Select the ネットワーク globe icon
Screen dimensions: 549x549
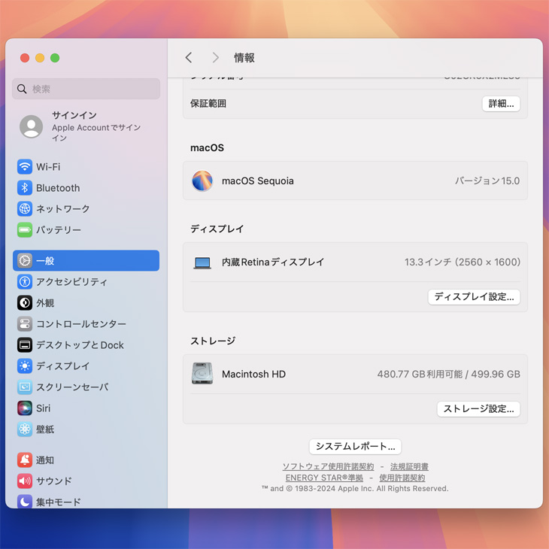tap(25, 209)
